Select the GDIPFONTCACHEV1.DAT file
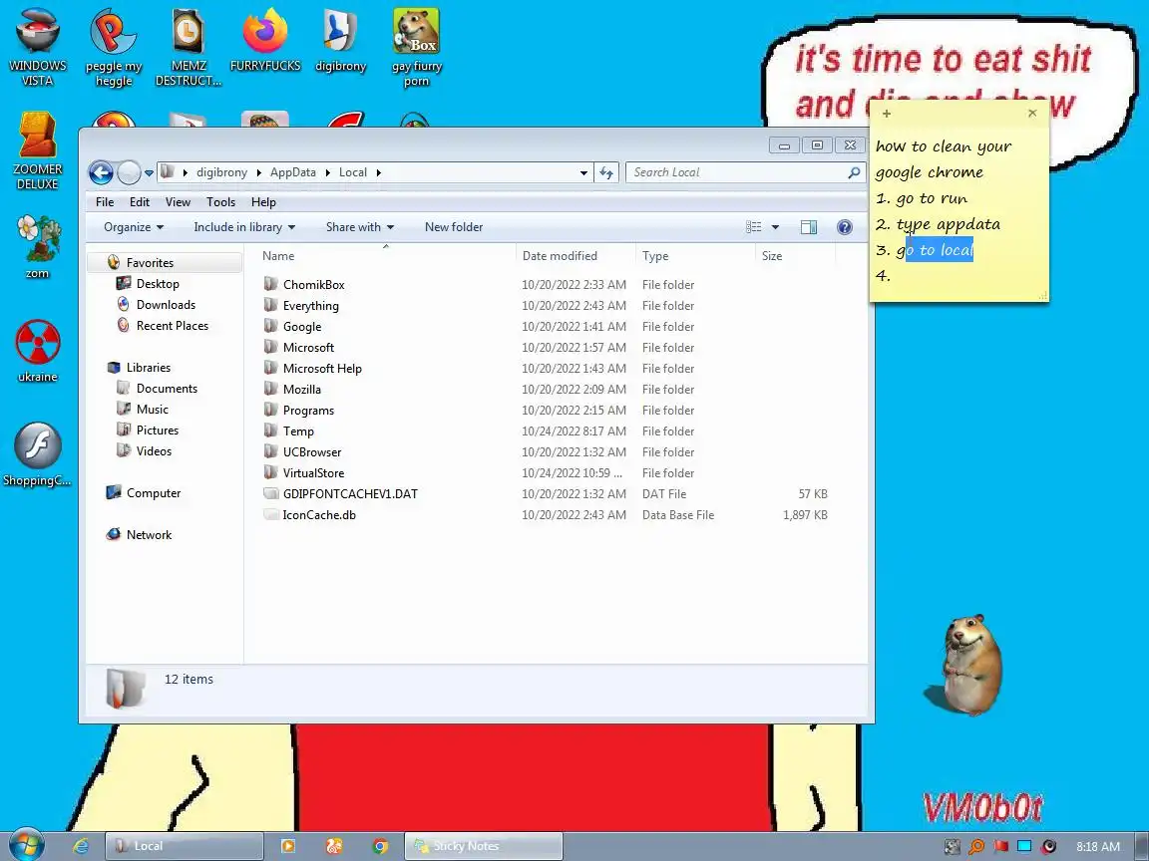 350,494
